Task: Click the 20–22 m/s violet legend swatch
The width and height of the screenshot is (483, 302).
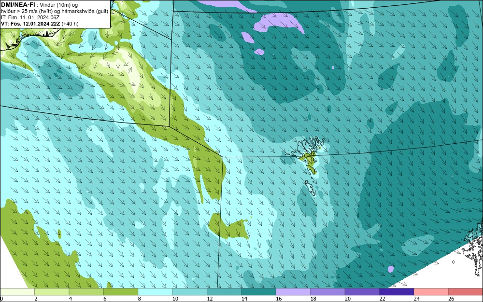Action: (x=362, y=292)
